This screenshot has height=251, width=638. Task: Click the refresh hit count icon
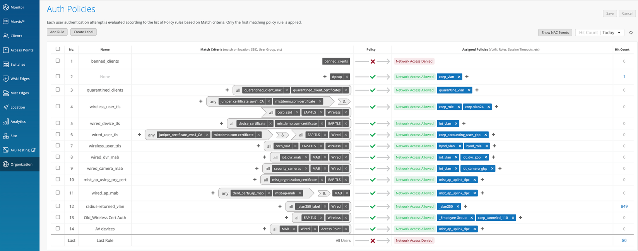[x=631, y=32]
